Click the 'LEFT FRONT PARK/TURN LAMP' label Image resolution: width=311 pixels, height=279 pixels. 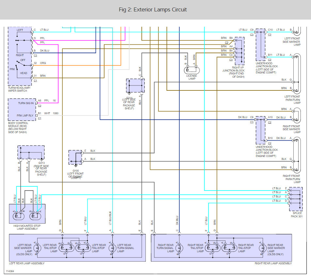[292, 100]
